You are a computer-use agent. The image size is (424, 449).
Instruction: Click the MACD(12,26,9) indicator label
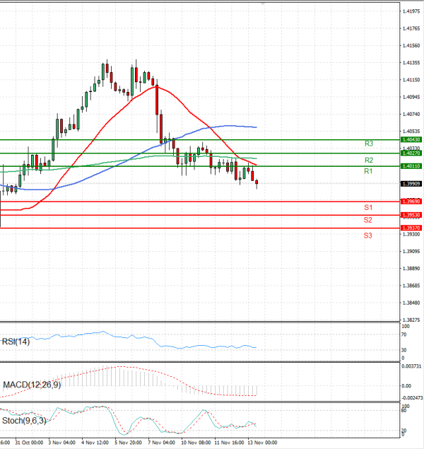(33, 385)
